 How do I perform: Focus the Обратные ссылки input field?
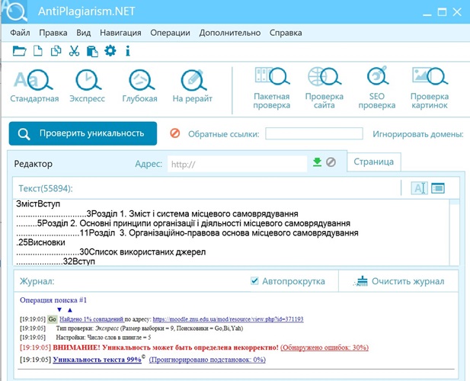[x=314, y=133]
